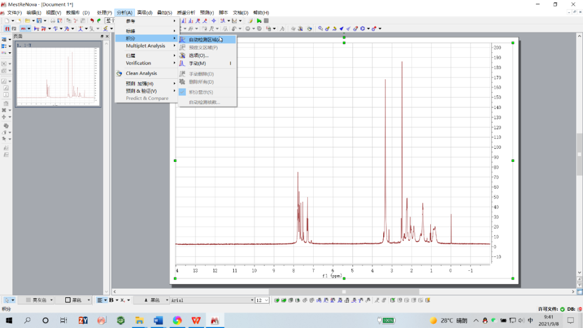Click the white 黑色 outline color swatch
The width and height of the screenshot is (583, 328).
[x=67, y=300]
